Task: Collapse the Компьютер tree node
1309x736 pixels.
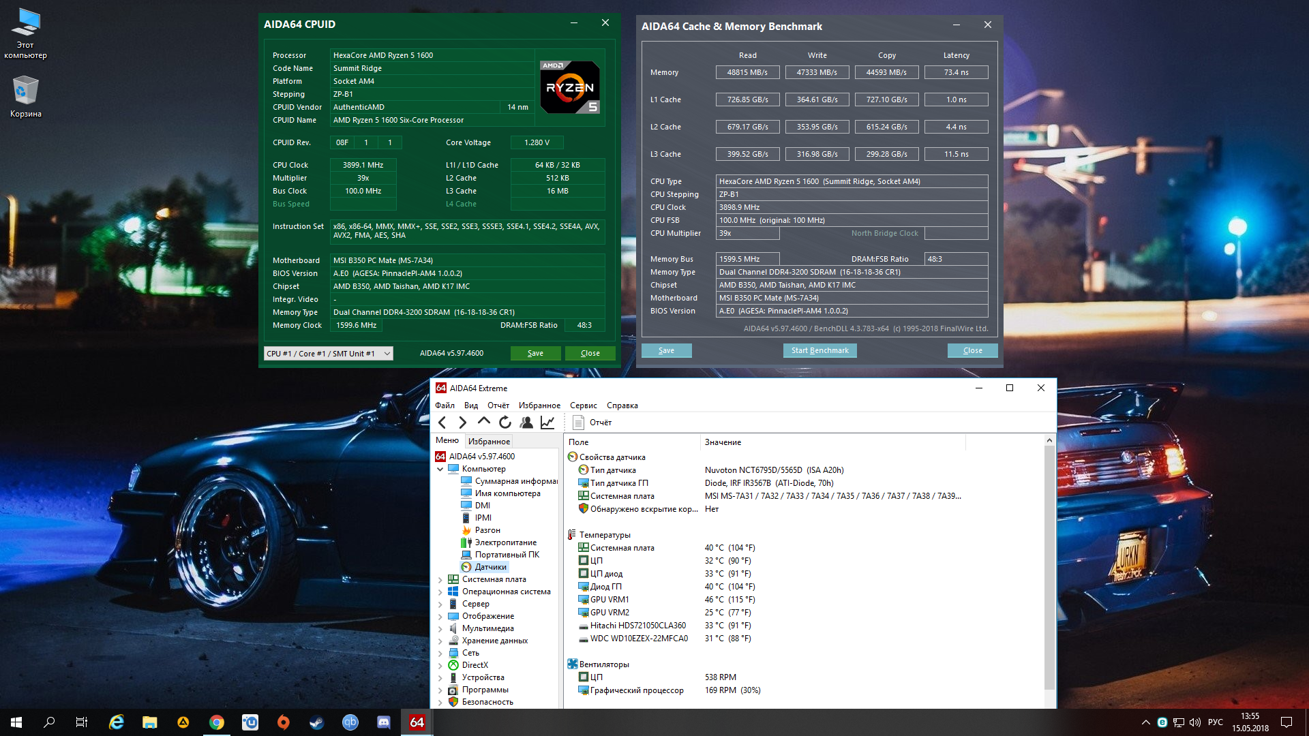Action: 440,469
